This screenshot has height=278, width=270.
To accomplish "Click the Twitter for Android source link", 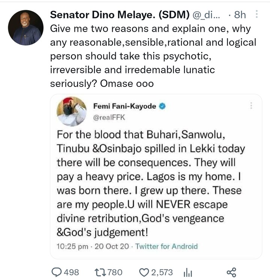I will [x=166, y=247].
